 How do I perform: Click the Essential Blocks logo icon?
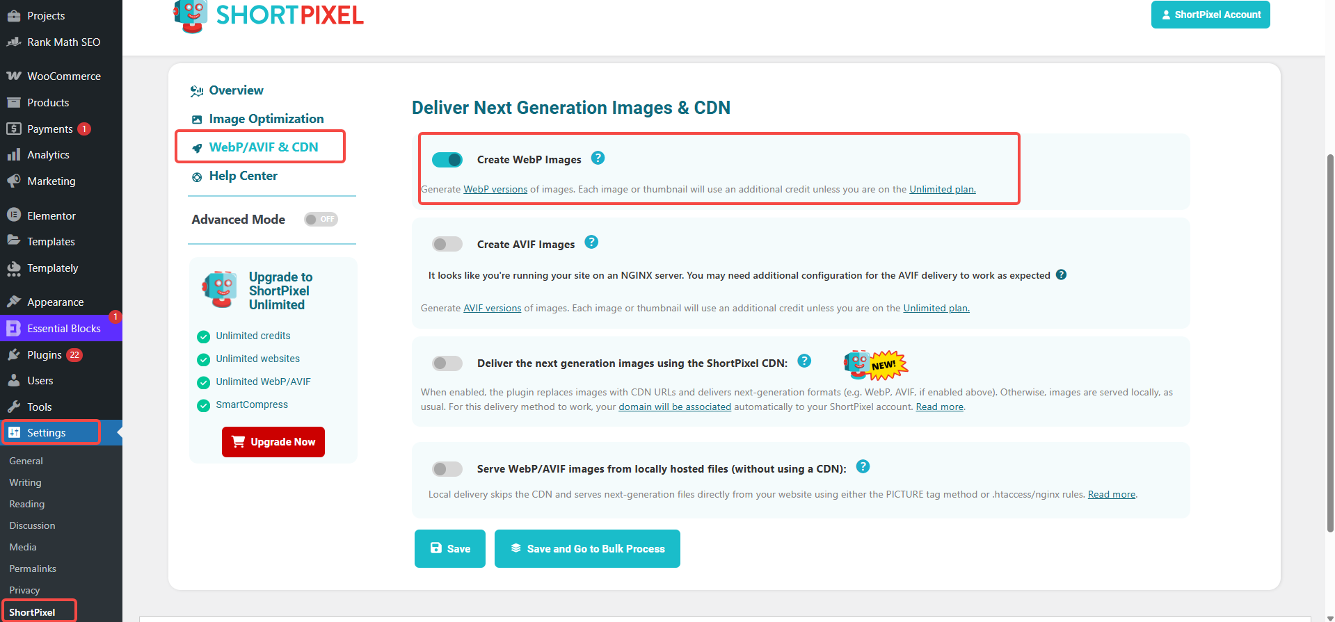(14, 328)
